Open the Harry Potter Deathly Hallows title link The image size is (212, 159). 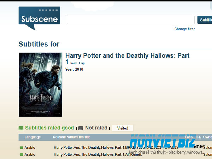tap(127, 59)
